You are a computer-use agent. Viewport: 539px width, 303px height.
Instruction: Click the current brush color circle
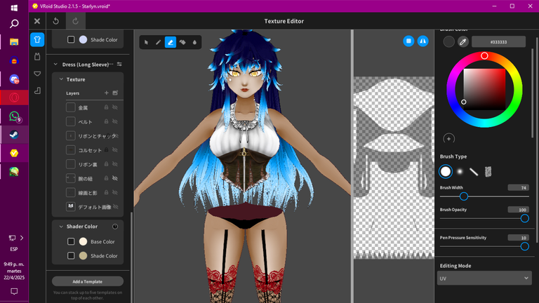tap(448, 42)
